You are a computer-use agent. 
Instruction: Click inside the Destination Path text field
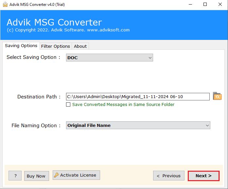point(138,97)
